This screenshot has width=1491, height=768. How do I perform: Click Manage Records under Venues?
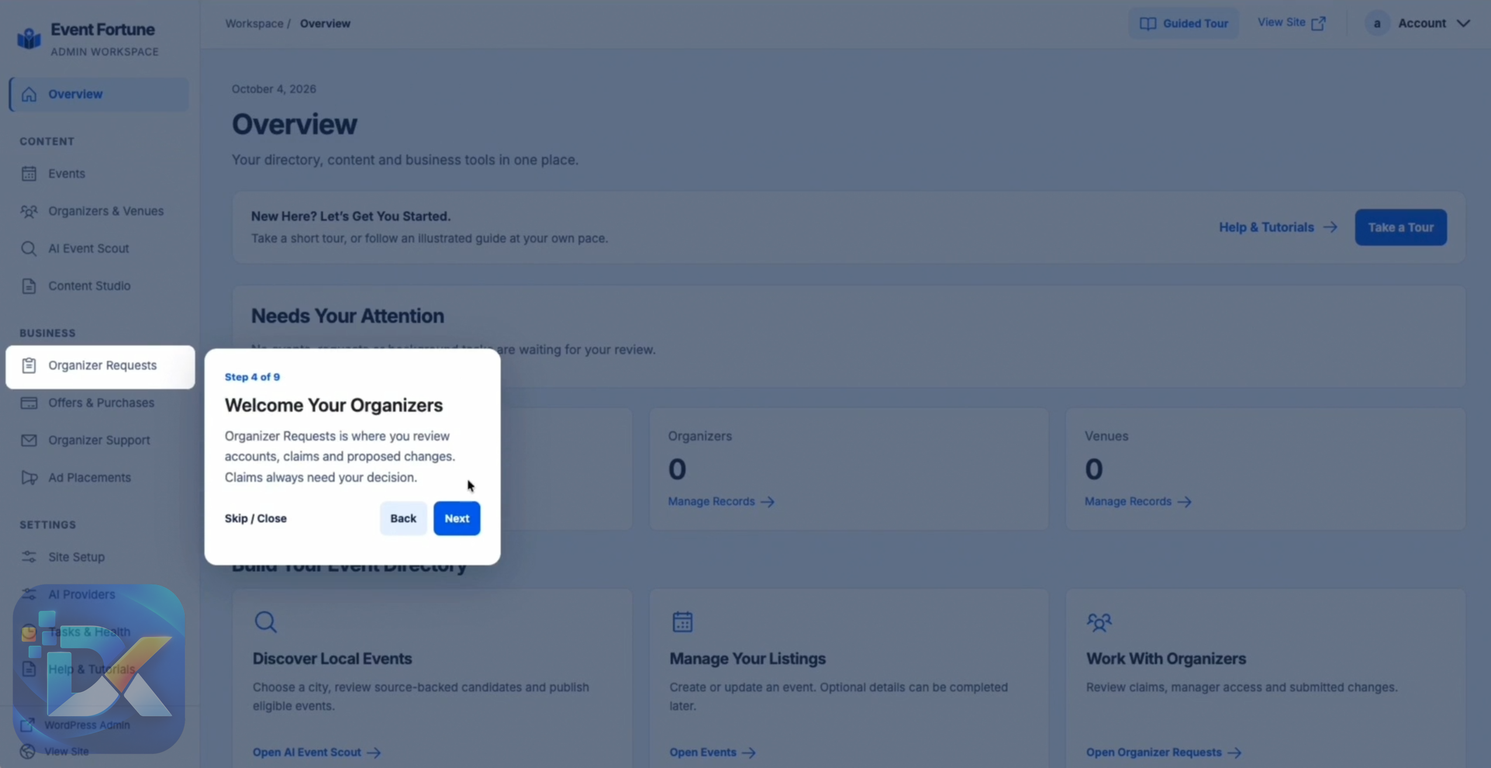click(1137, 501)
